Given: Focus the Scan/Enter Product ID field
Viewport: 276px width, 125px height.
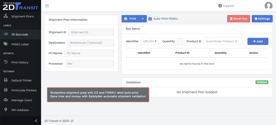Looking at the screenshot, I should tap(224, 41).
